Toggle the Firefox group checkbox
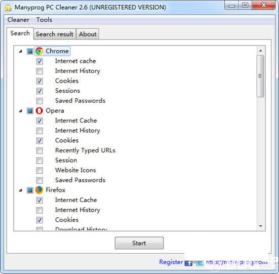This screenshot has height=274, width=279. (30, 190)
